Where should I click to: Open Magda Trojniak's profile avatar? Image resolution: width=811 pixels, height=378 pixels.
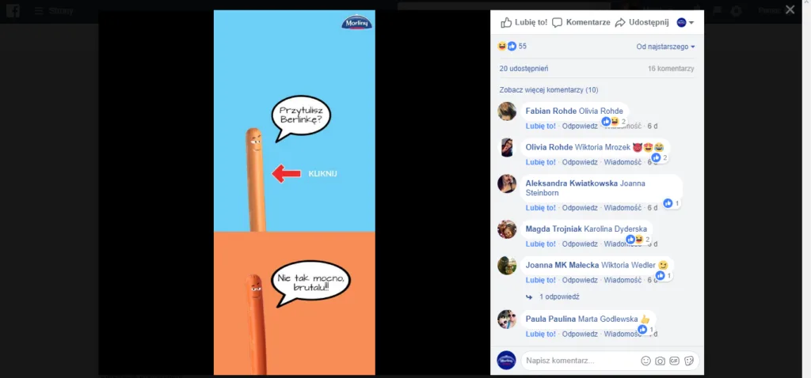click(x=507, y=229)
